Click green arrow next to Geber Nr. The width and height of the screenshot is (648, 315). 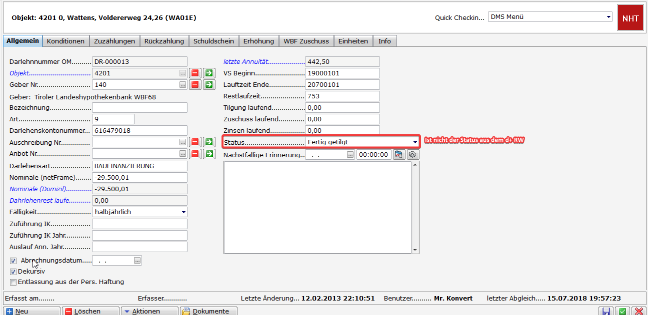208,85
